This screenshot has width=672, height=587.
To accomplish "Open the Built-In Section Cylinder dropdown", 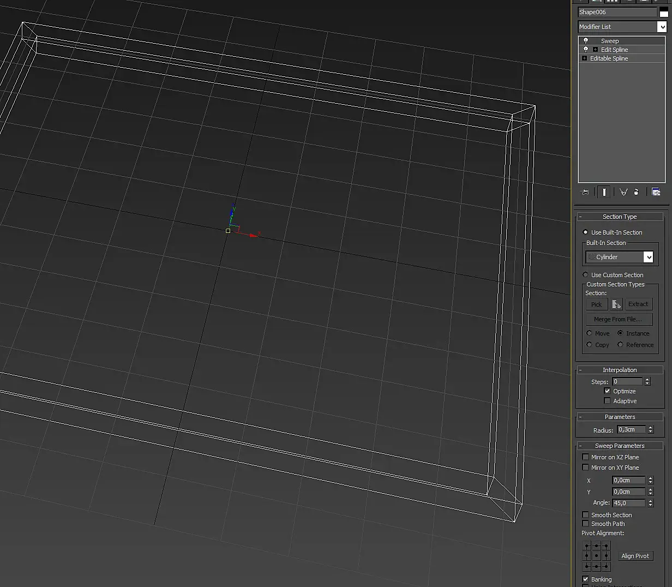I will coord(648,257).
